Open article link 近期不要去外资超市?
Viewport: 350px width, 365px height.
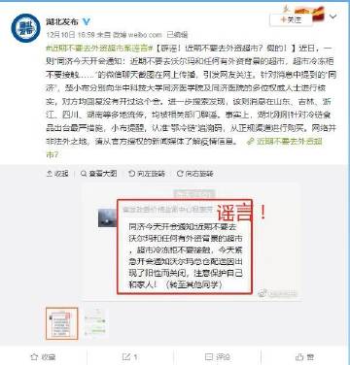point(184,148)
